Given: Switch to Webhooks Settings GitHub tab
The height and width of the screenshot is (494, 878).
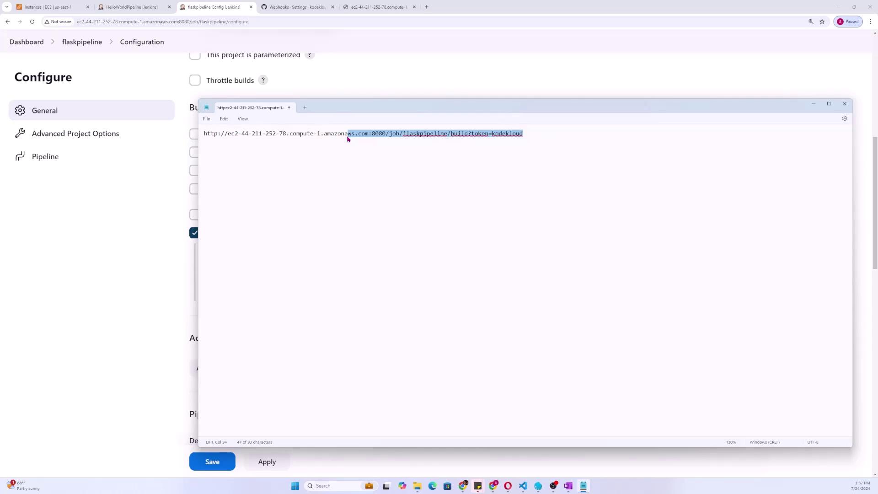Looking at the screenshot, I should [297, 7].
